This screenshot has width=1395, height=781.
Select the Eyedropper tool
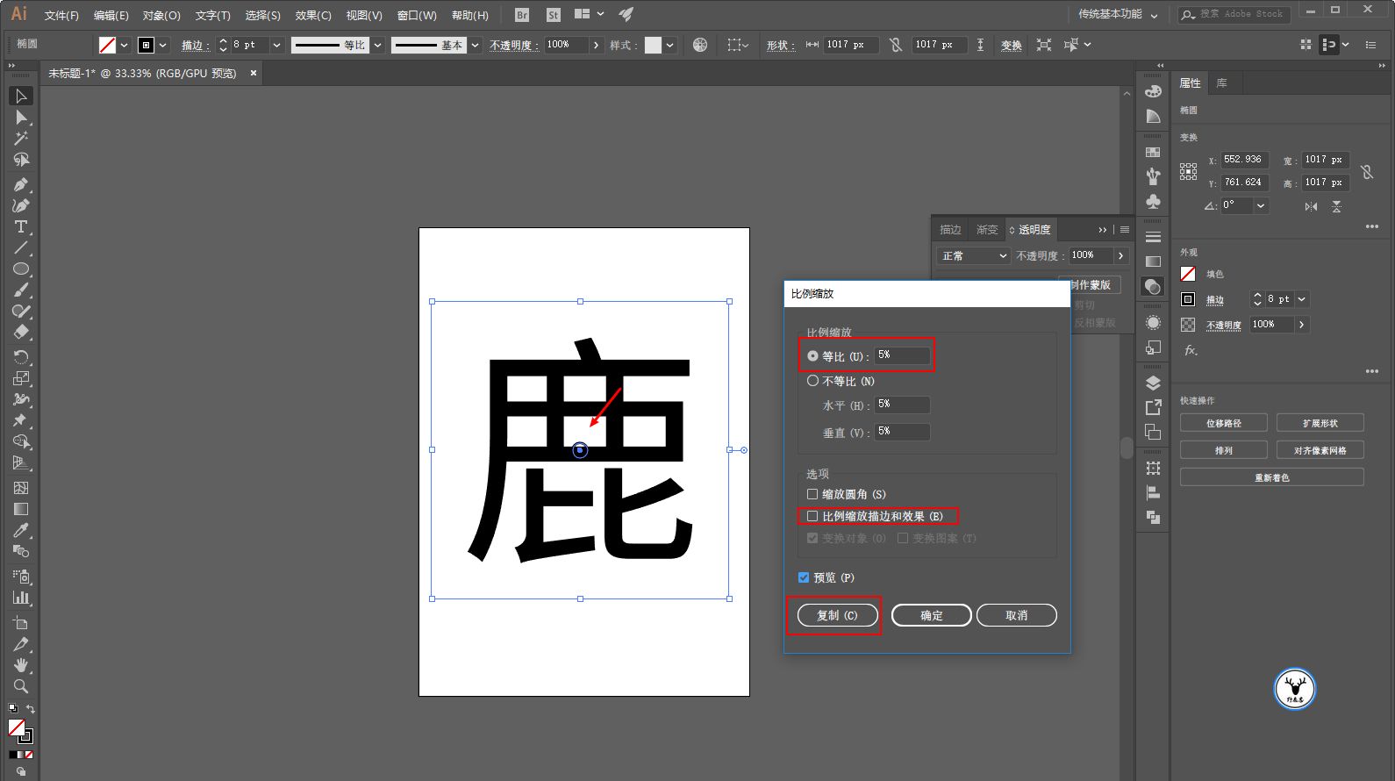pos(21,530)
